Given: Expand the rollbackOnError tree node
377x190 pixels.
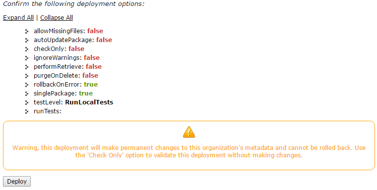Looking at the screenshot, I should (27, 85).
